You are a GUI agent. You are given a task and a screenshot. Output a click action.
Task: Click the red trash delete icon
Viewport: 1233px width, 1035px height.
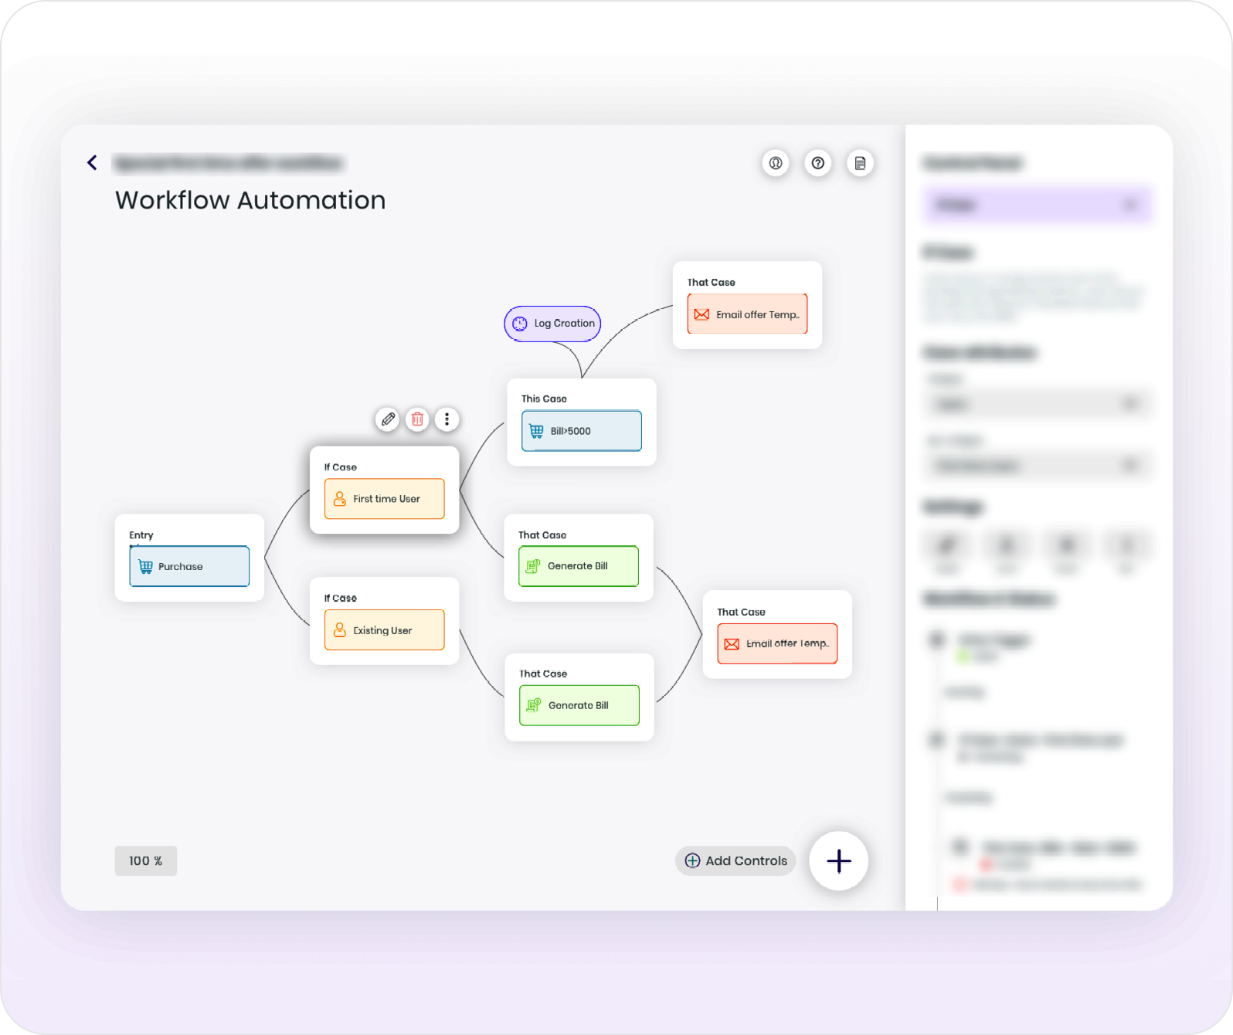coord(417,419)
